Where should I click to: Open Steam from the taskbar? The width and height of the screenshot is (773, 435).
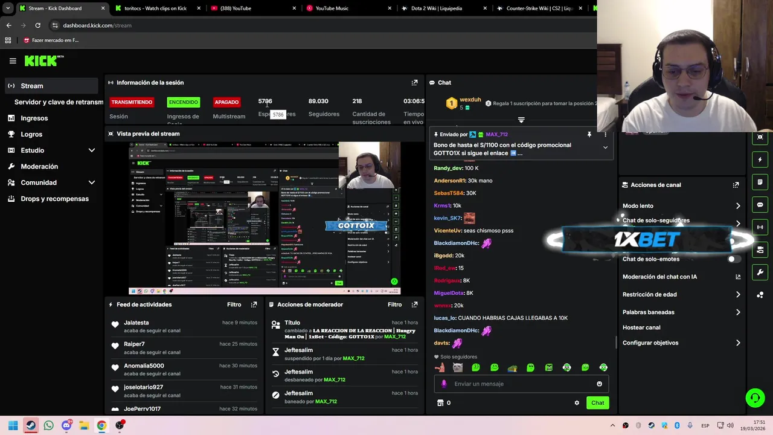tap(31, 425)
